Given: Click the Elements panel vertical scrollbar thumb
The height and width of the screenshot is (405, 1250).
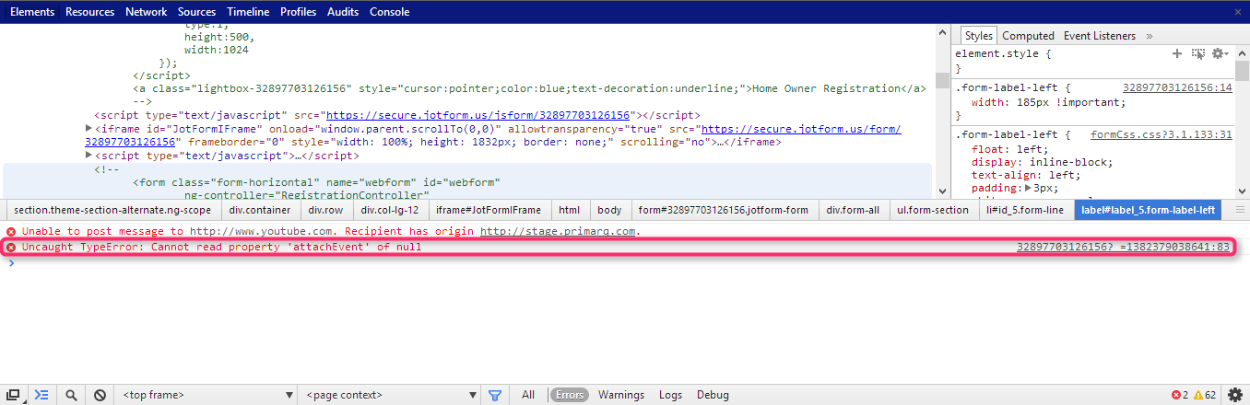Looking at the screenshot, I should 942,80.
